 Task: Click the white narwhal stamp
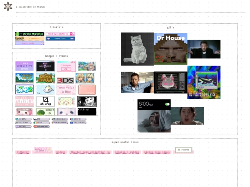[45, 90]
